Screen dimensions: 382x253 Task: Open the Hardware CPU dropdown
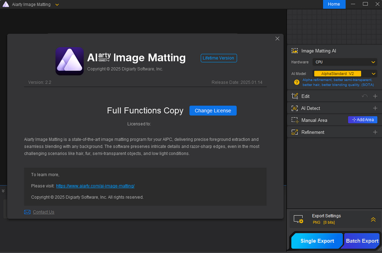point(345,62)
